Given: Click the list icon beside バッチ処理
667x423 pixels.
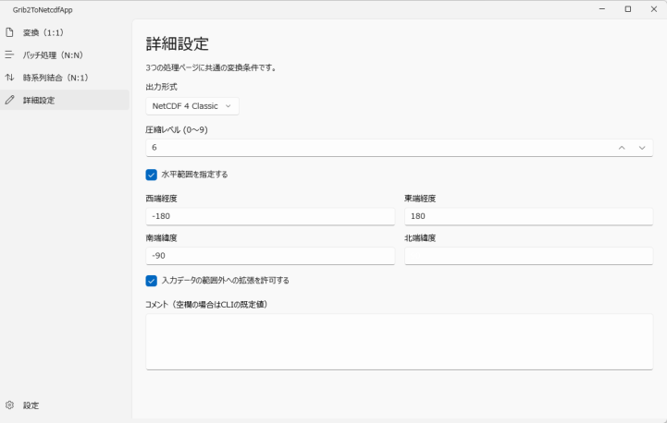Looking at the screenshot, I should (x=9, y=55).
